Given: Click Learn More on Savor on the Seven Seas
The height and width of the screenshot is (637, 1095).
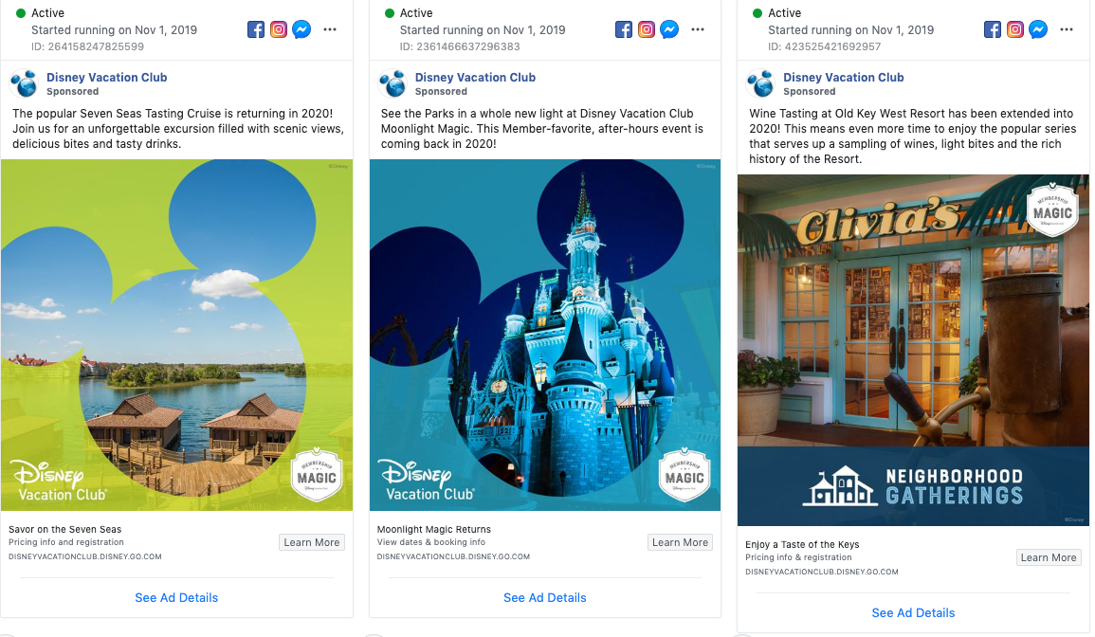Looking at the screenshot, I should pyautogui.click(x=312, y=543).
